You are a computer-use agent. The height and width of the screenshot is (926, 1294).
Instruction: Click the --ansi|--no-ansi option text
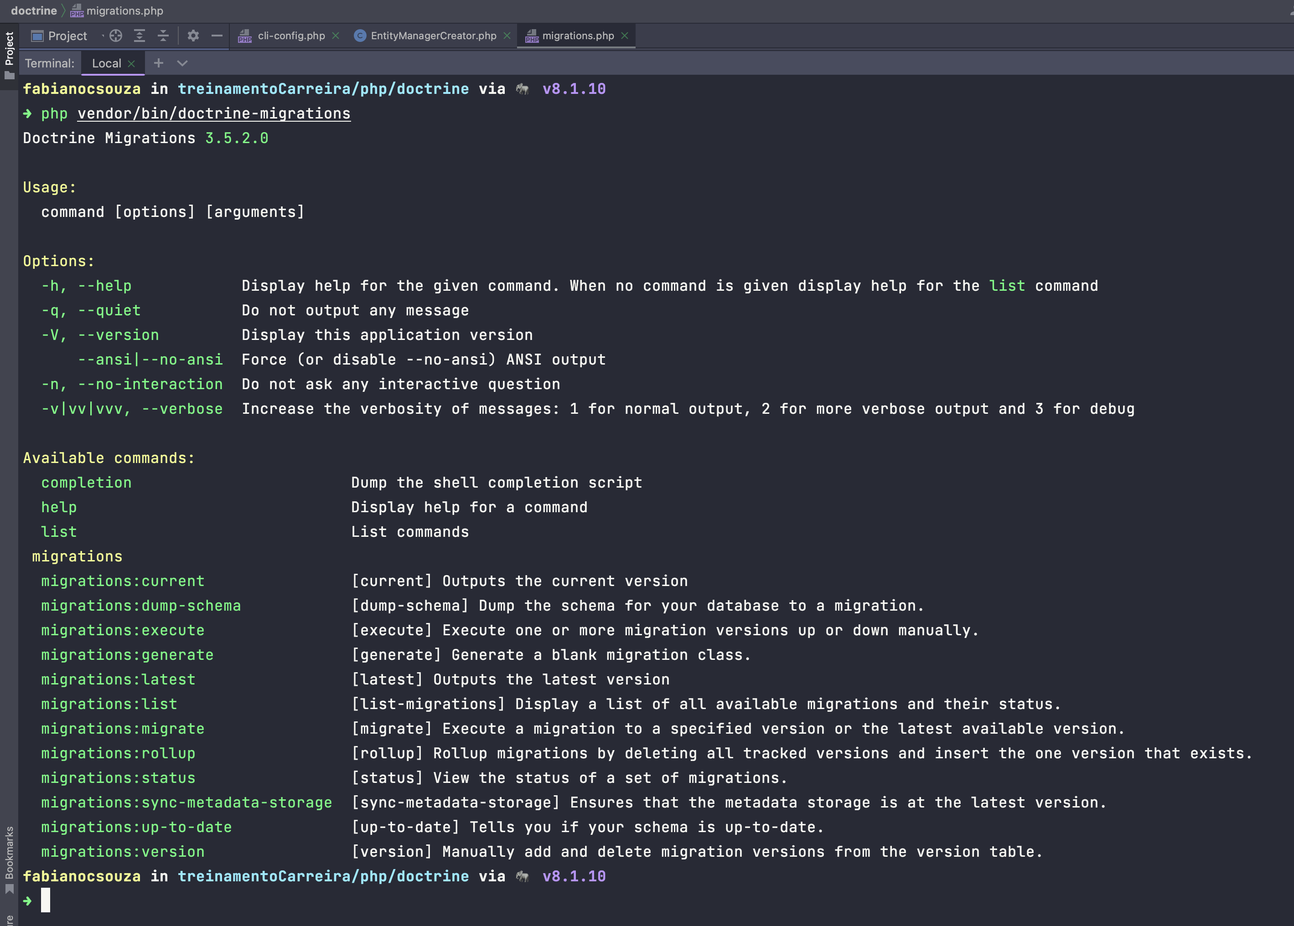click(x=150, y=360)
